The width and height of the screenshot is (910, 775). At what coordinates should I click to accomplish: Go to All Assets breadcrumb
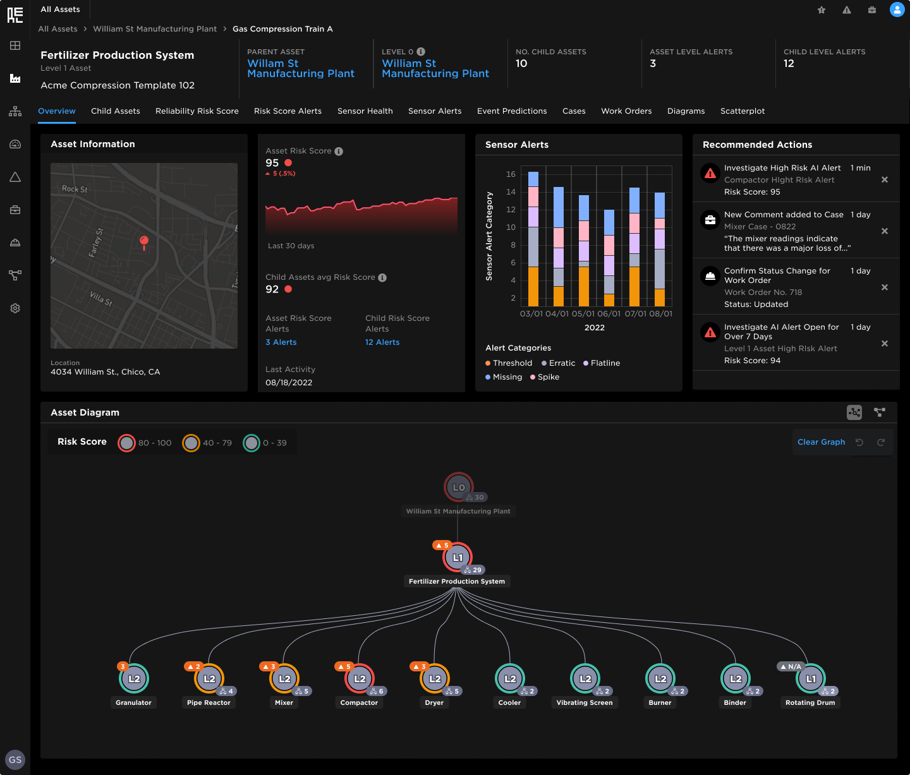click(x=58, y=29)
